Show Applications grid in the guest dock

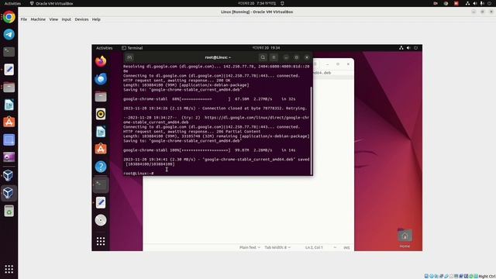(101, 241)
